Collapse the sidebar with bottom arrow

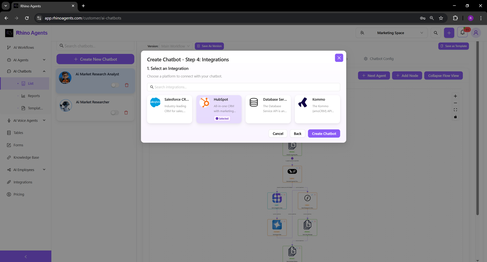tap(26, 257)
